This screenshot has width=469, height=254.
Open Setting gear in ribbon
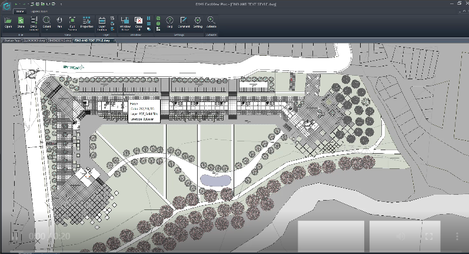[198, 22]
